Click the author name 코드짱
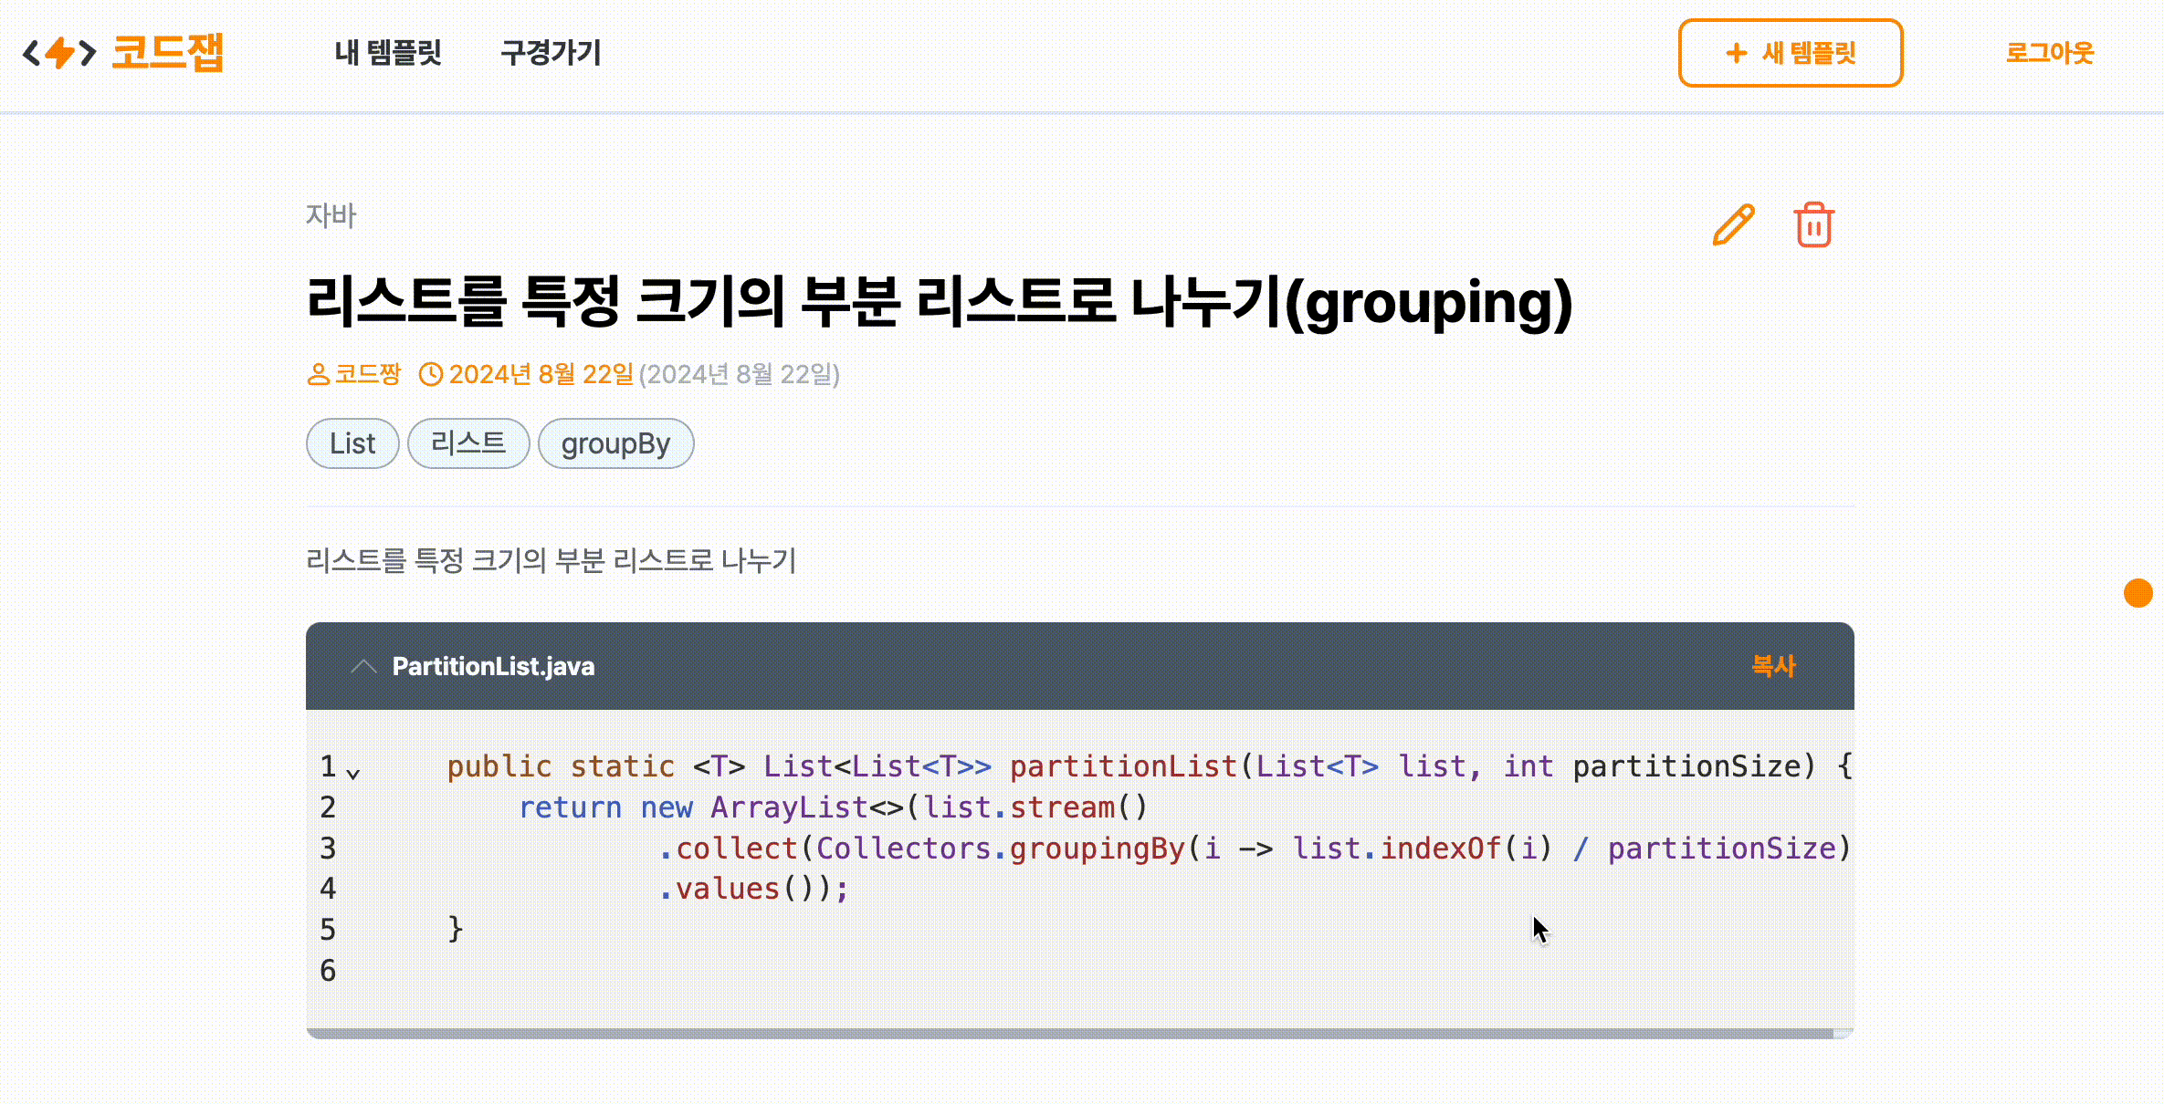2164x1104 pixels. click(x=368, y=374)
